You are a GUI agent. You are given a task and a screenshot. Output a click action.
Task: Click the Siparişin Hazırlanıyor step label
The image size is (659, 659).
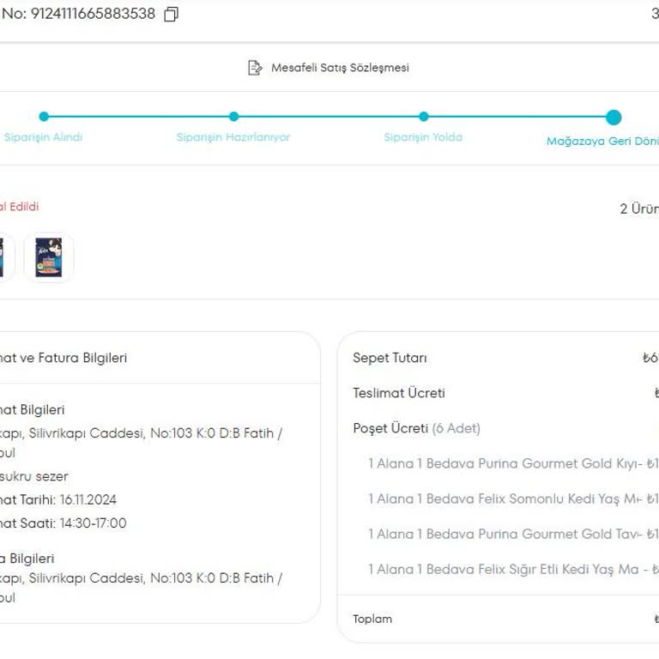233,137
